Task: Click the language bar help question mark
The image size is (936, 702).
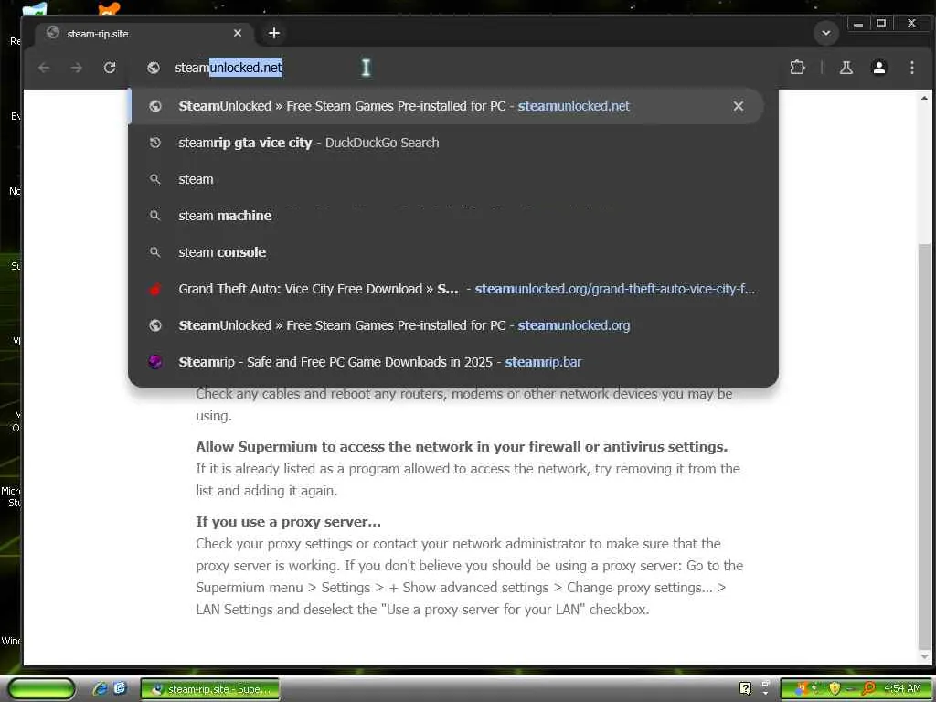Action: [745, 688]
